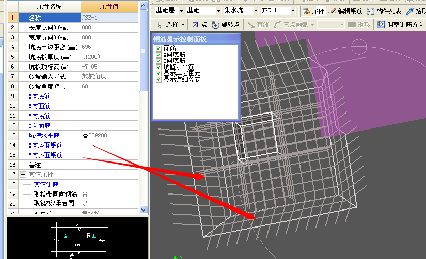The image size is (426, 259).
Task: Select row number 1 in property table
Action: coord(13,18)
